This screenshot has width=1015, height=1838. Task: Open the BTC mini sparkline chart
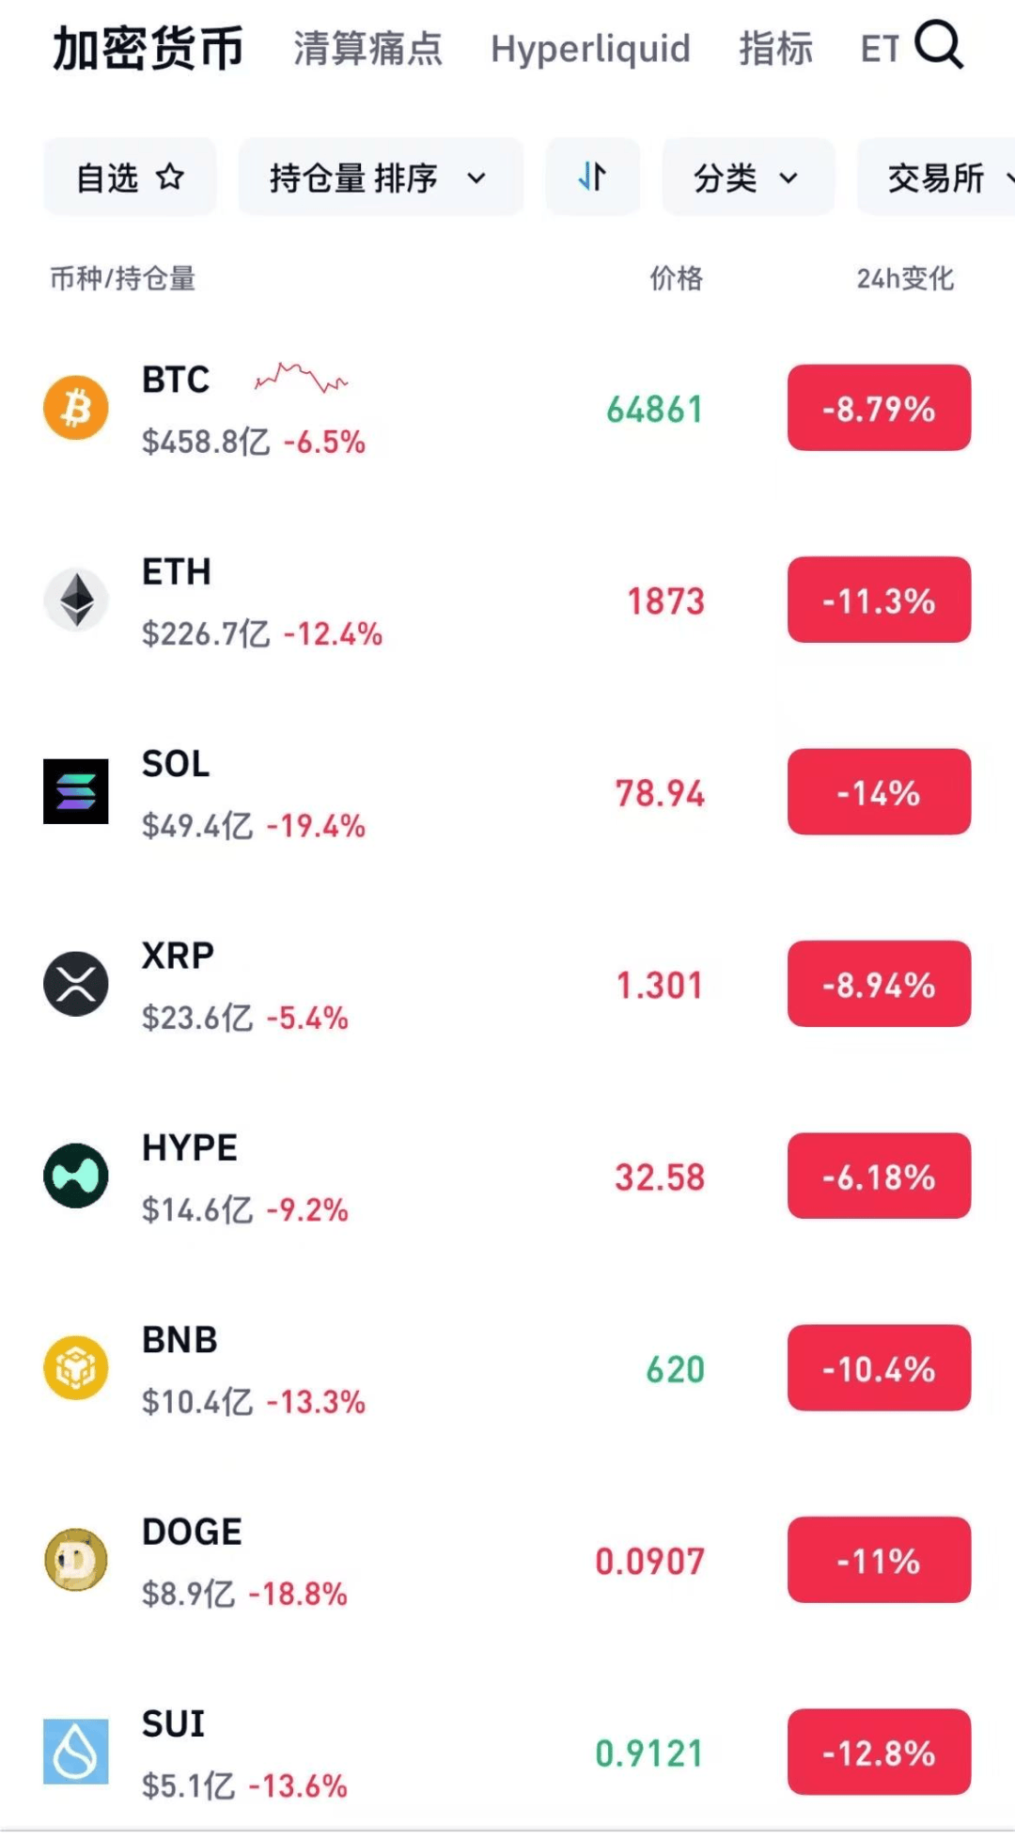(301, 379)
